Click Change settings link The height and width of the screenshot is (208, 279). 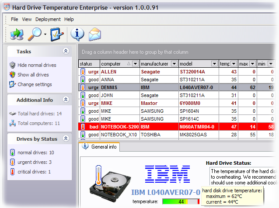coord(35,84)
